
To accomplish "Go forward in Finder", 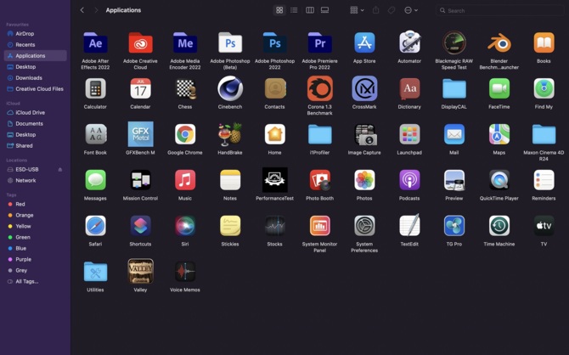I will [x=96, y=10].
